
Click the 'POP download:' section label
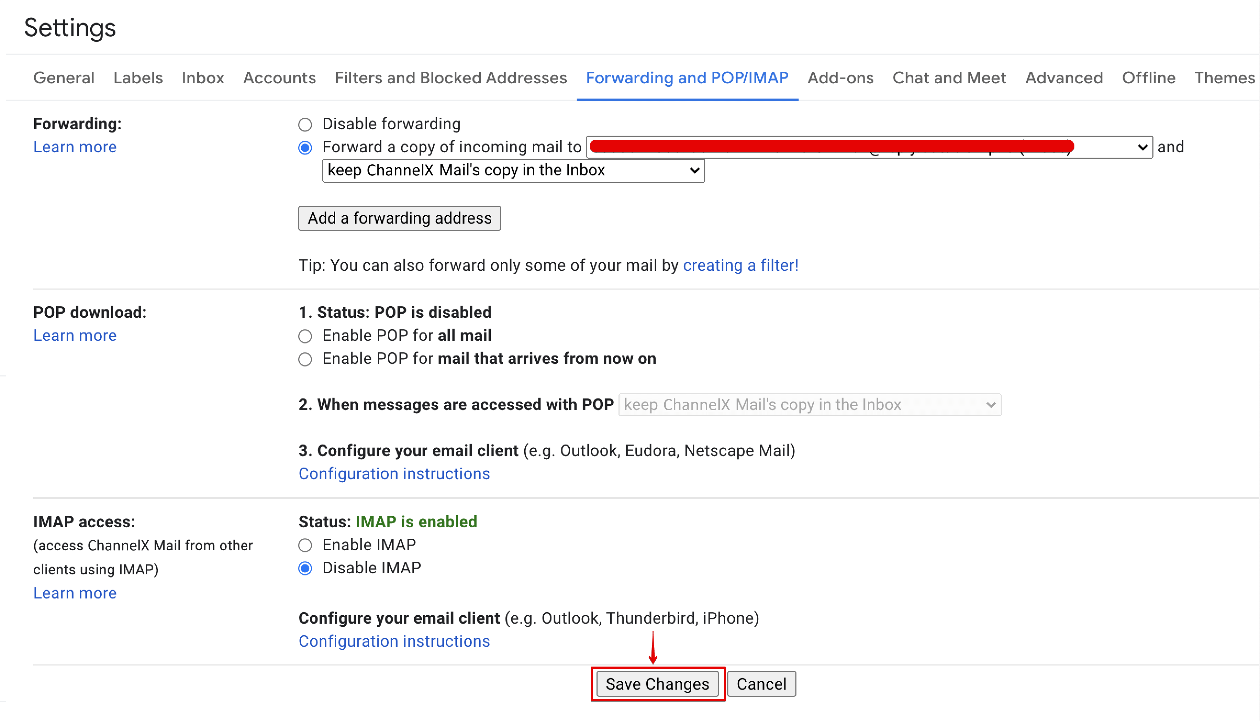[x=90, y=313]
